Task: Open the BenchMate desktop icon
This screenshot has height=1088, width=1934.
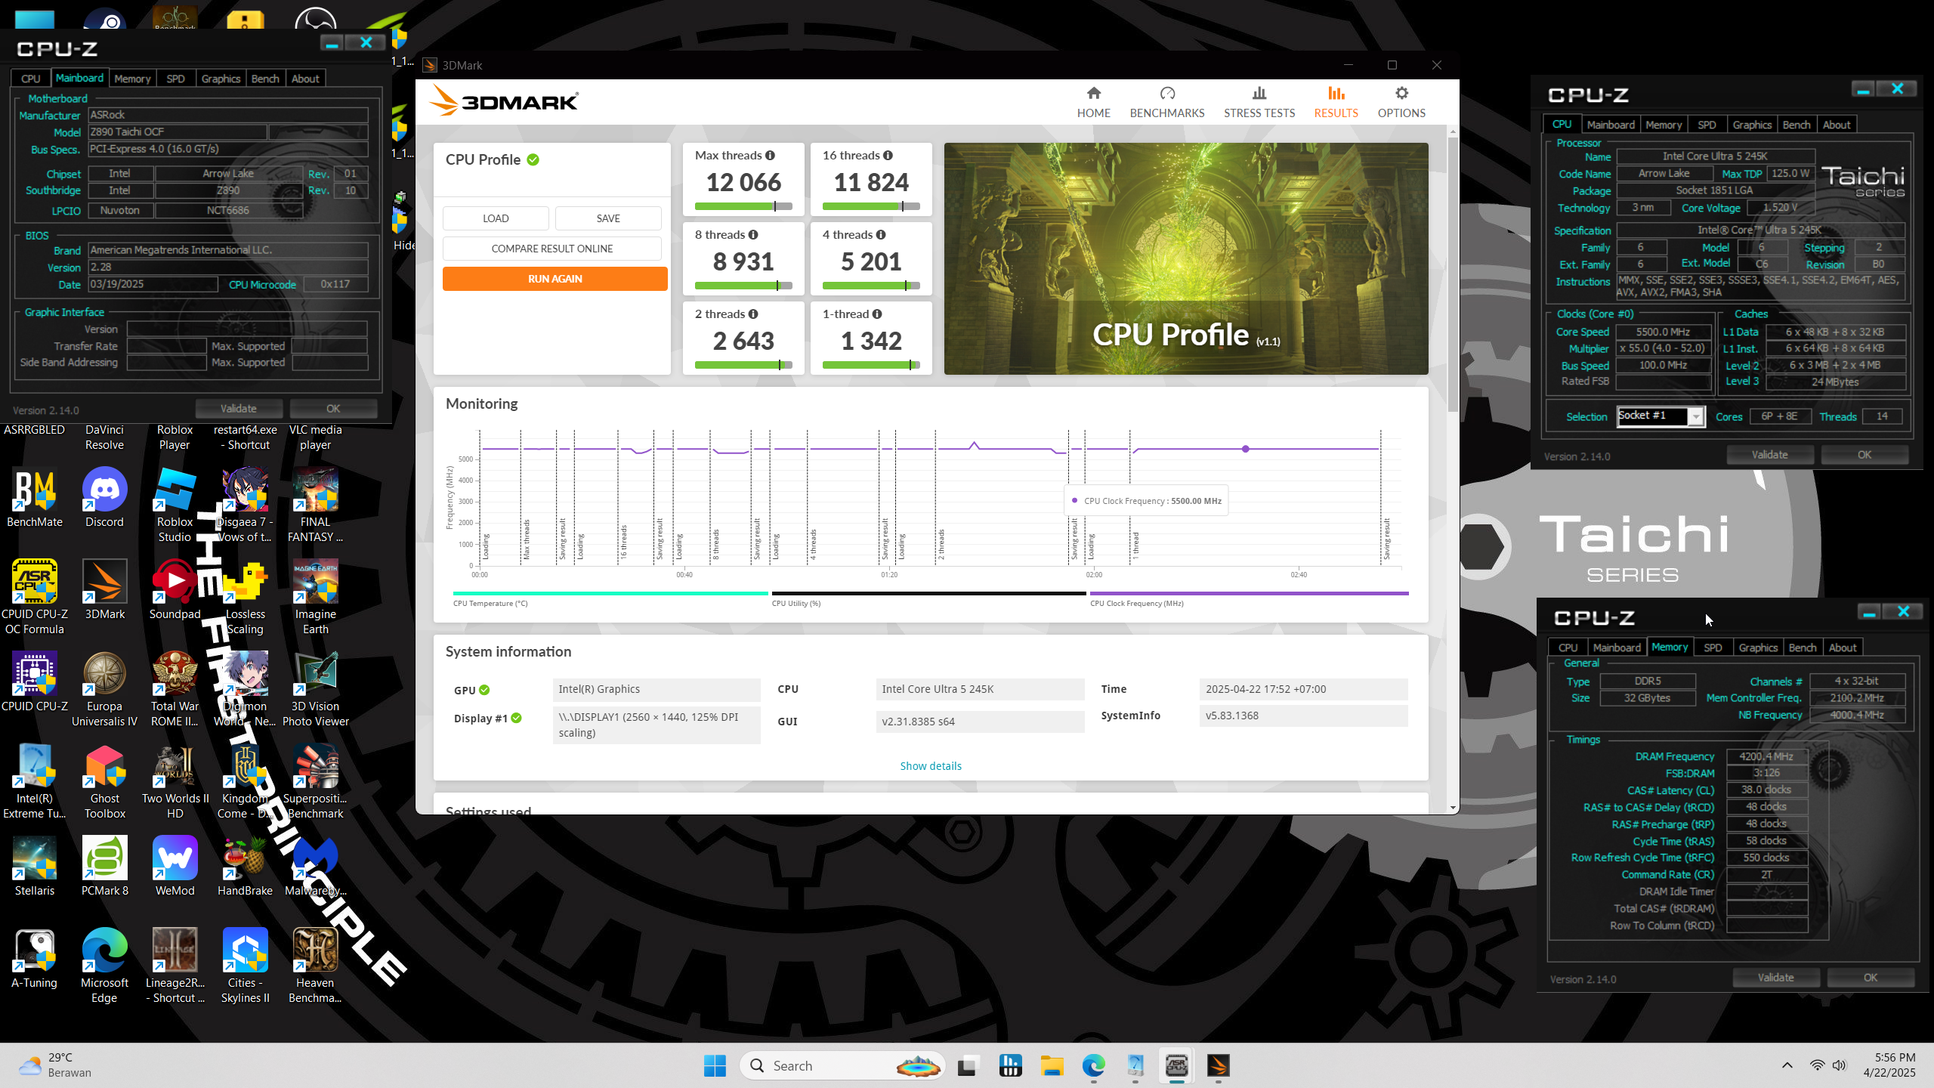Action: tap(35, 497)
